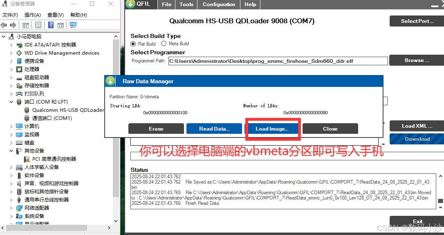
Task: Expand the 软件设备 tree node
Action: tap(11, 175)
